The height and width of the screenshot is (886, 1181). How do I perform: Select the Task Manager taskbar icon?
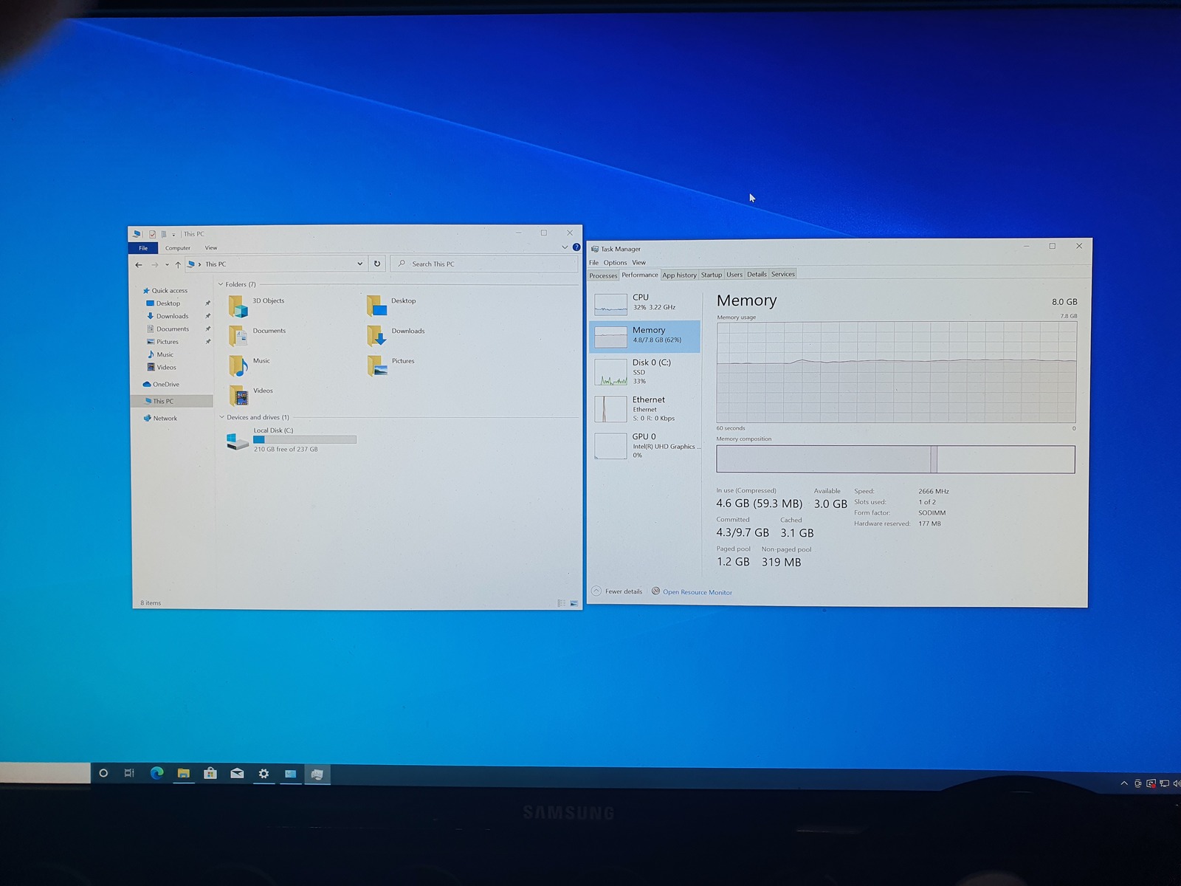317,774
